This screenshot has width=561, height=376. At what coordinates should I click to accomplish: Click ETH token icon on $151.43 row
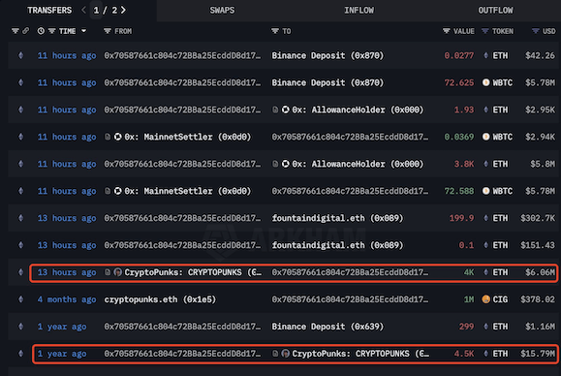coord(485,245)
